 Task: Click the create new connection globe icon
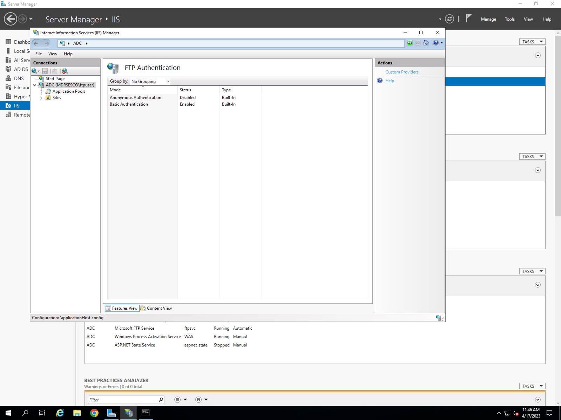pos(35,71)
